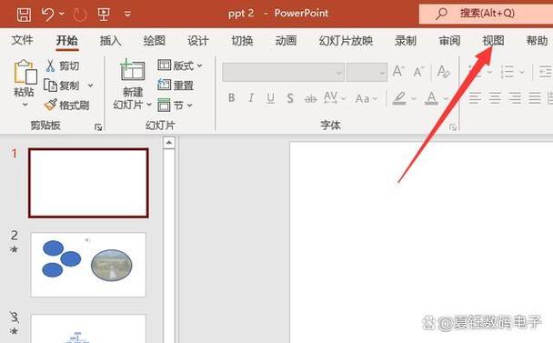The image size is (553, 343).
Task: Undo the last action
Action: click(x=47, y=15)
